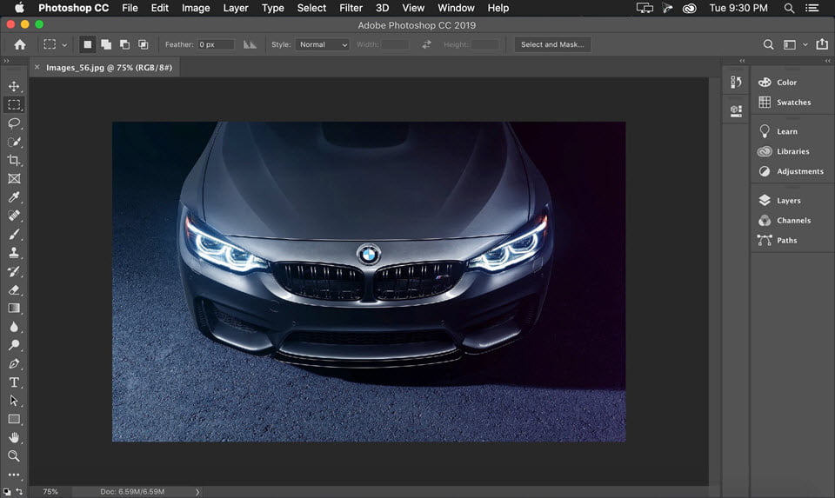
Task: Open the History panel icon
Action: coord(736,82)
